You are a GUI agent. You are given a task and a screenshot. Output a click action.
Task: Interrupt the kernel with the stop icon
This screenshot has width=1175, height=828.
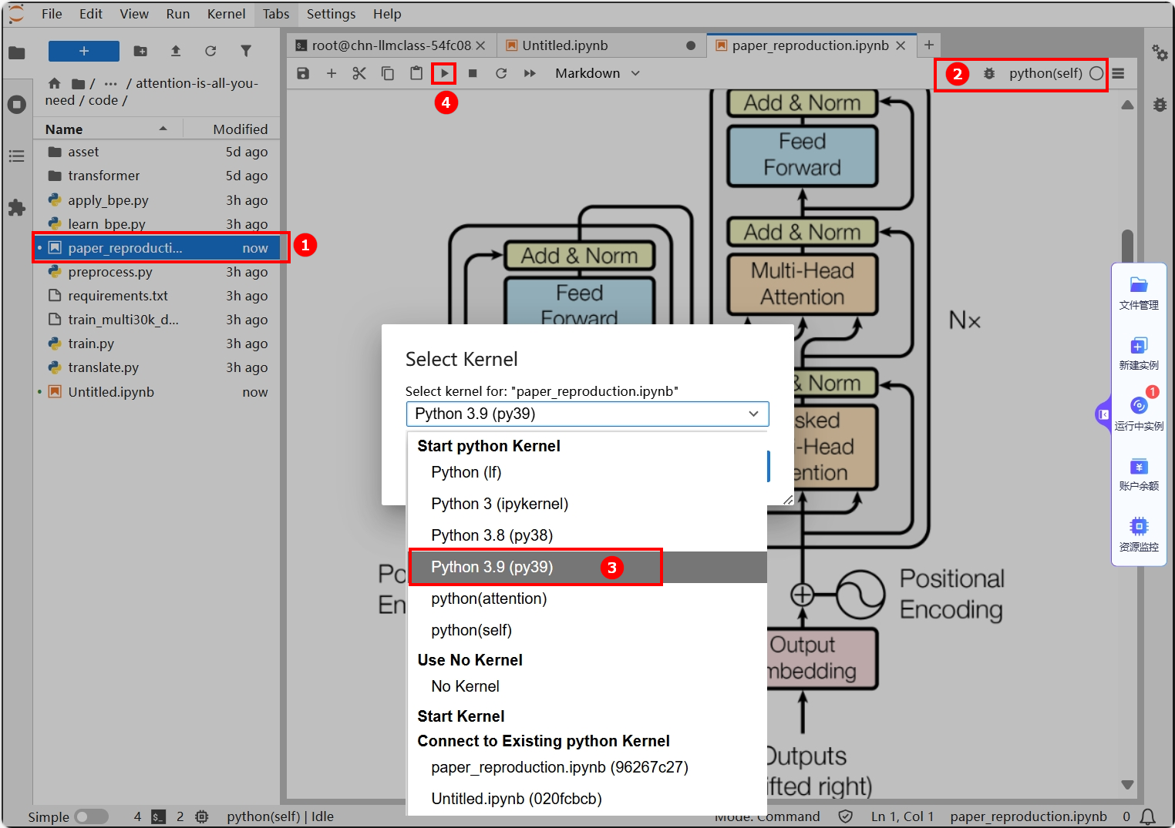pos(473,73)
